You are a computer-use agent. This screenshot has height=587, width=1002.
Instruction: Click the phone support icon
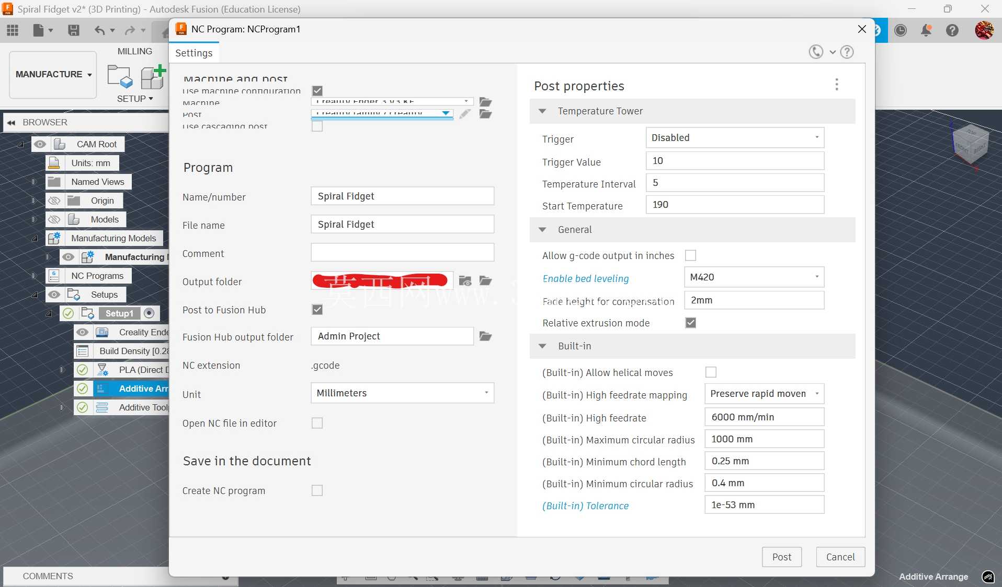816,52
